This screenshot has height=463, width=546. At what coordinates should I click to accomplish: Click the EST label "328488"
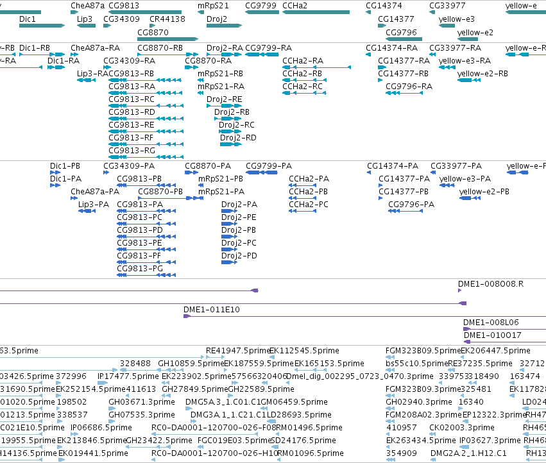point(135,364)
